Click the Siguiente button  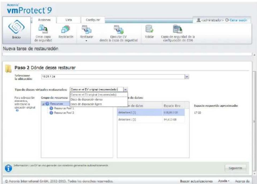[x=235, y=168]
